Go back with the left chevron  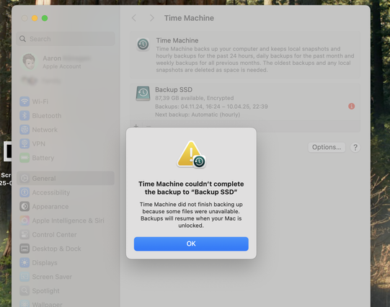134,18
